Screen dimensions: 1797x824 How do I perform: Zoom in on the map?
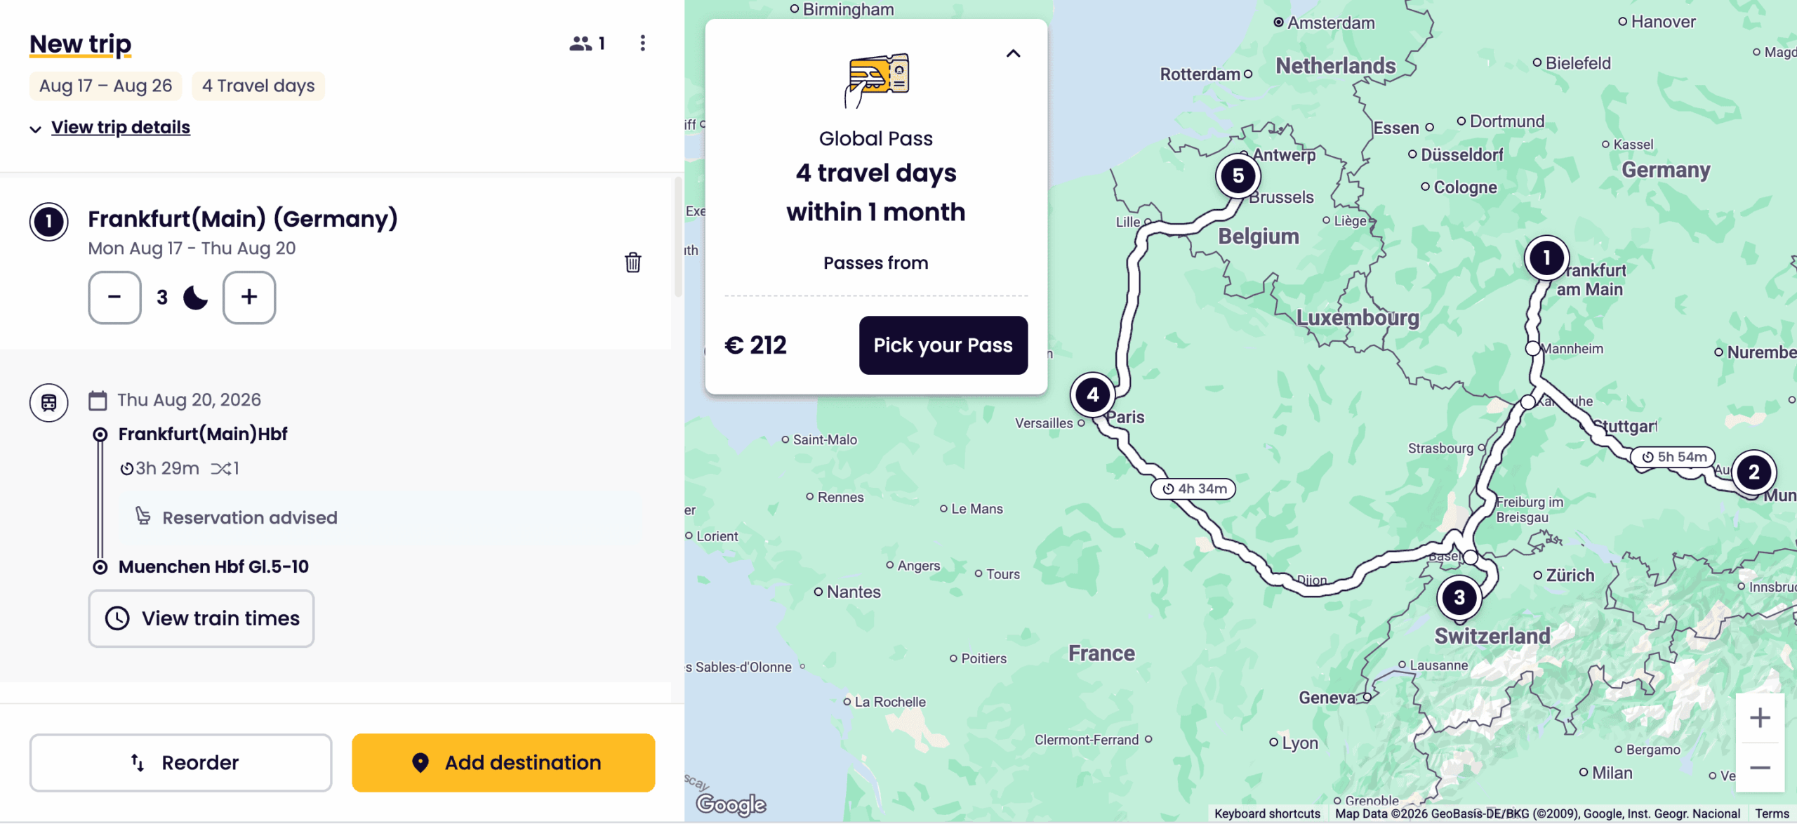(x=1759, y=718)
